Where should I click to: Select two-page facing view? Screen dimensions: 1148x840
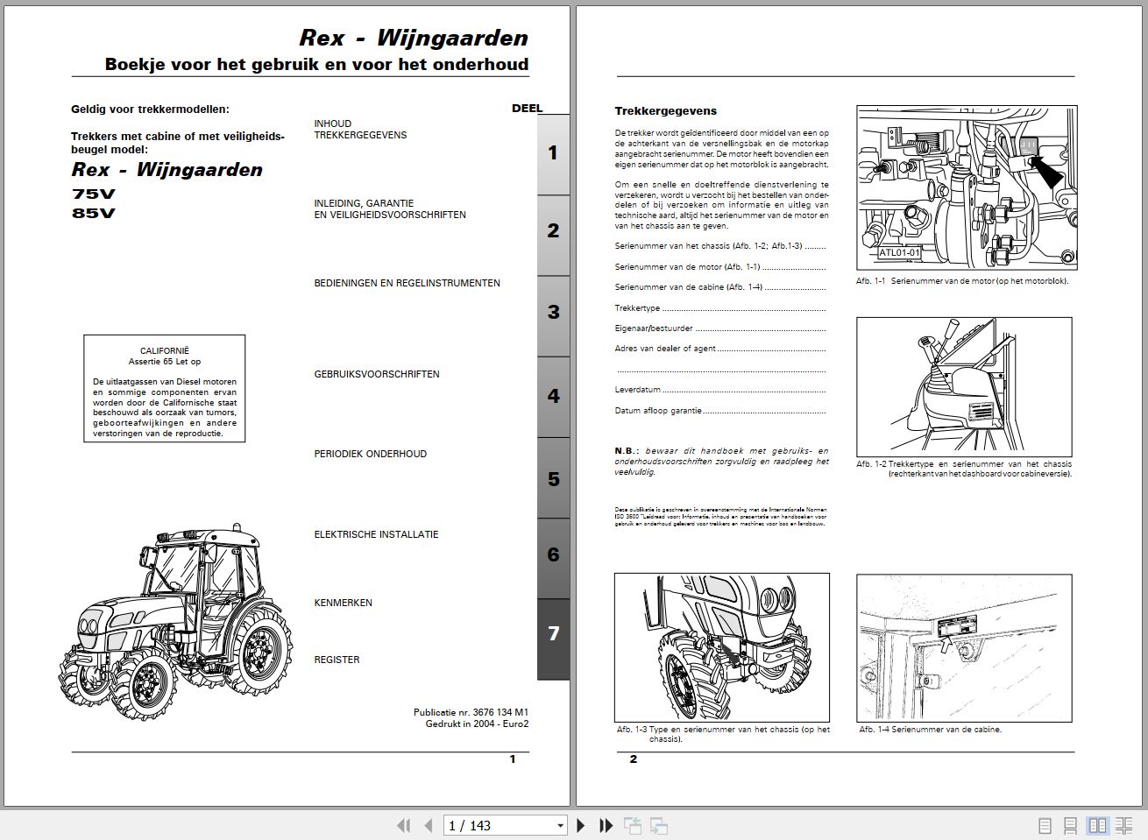pos(1097,825)
